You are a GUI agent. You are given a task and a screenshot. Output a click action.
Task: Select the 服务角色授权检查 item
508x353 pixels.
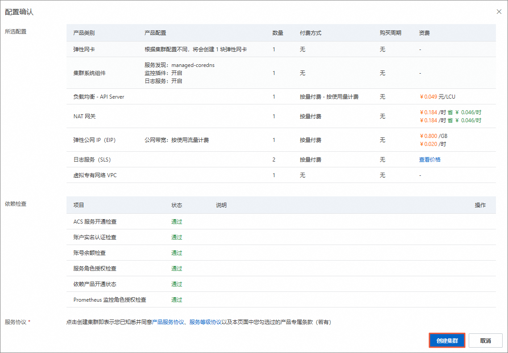[95, 268]
